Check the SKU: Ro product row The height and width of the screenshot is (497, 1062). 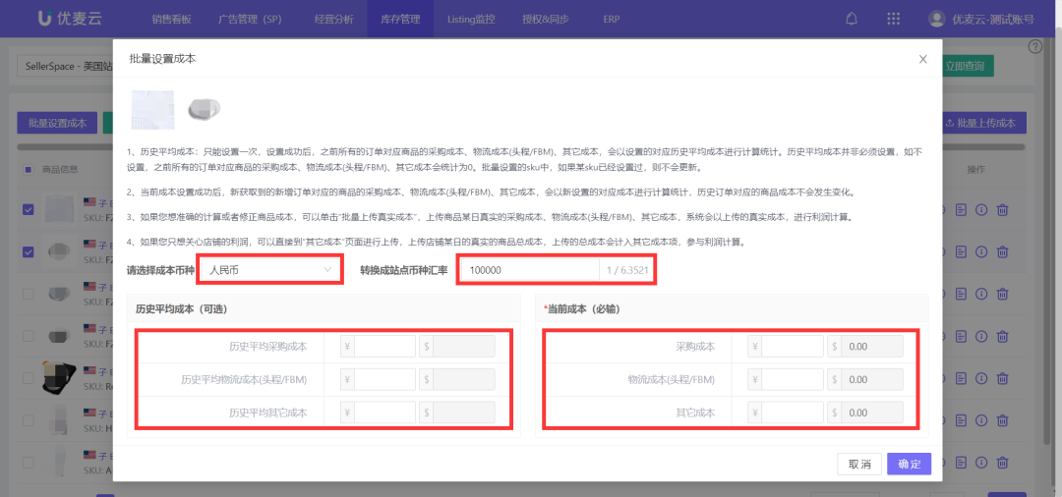coord(28,378)
